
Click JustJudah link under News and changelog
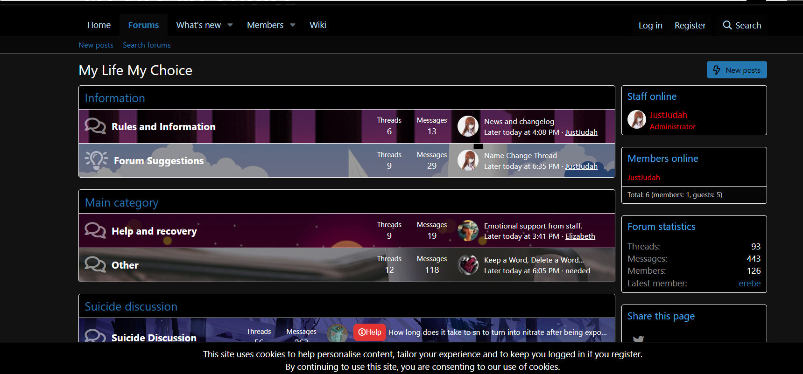point(581,132)
